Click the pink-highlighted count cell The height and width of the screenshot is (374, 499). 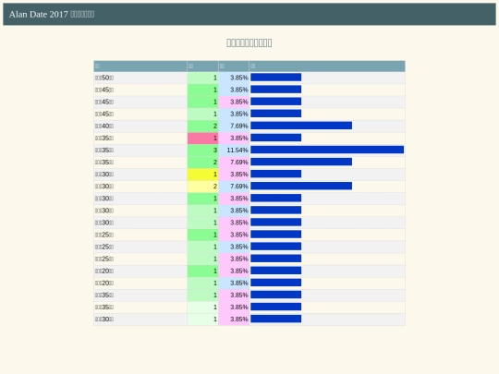point(202,138)
